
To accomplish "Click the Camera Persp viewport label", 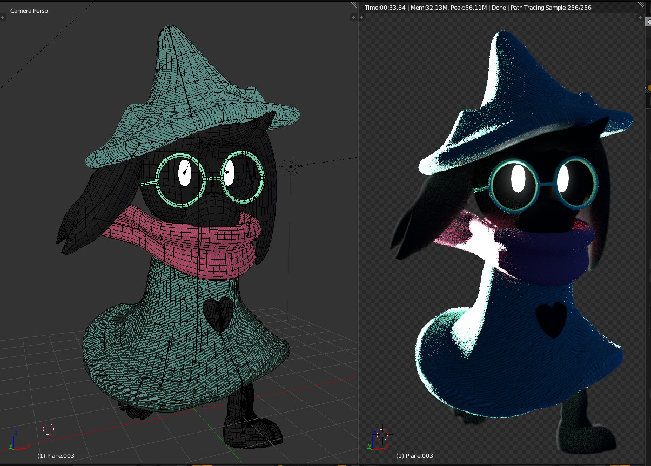I will (x=28, y=10).
